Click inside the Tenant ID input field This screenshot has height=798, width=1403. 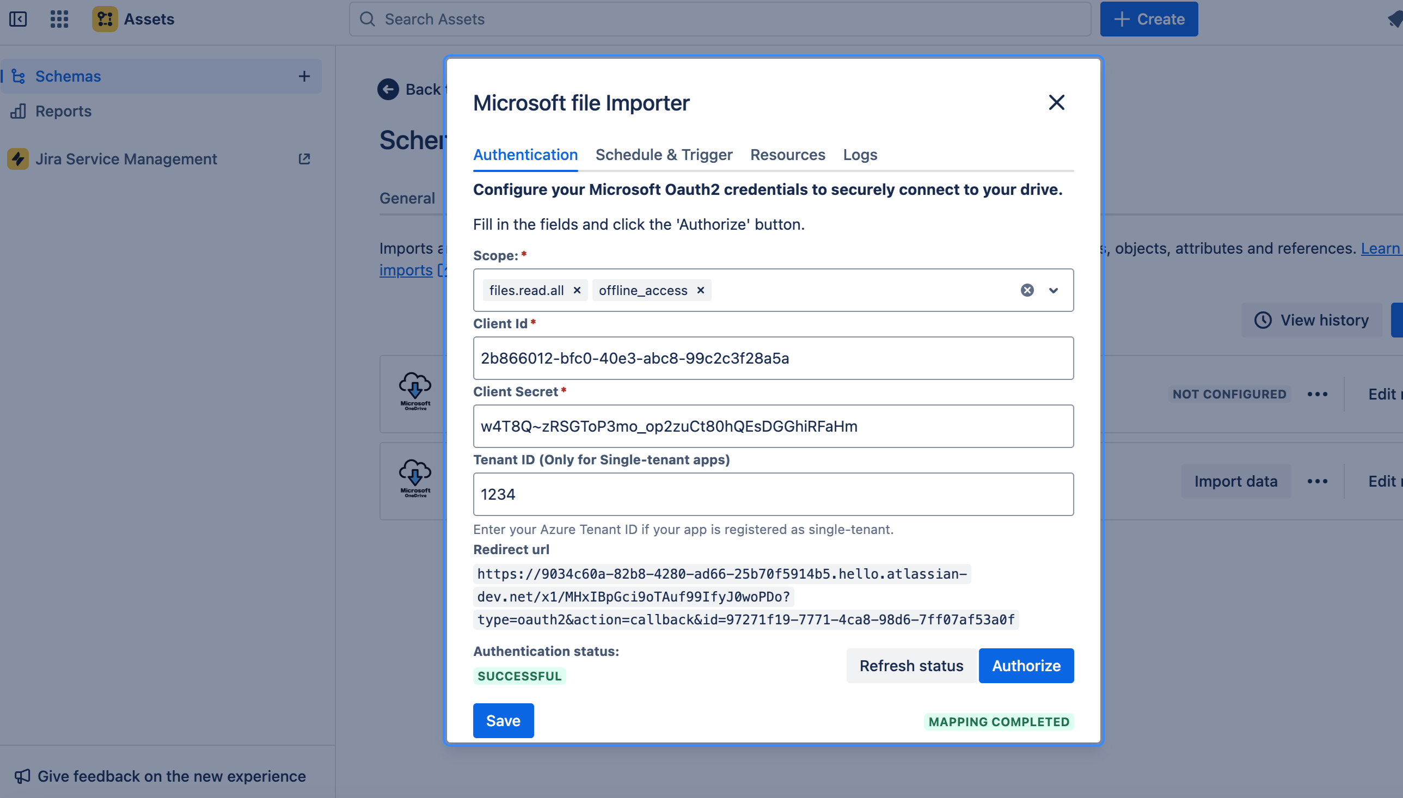[773, 494]
